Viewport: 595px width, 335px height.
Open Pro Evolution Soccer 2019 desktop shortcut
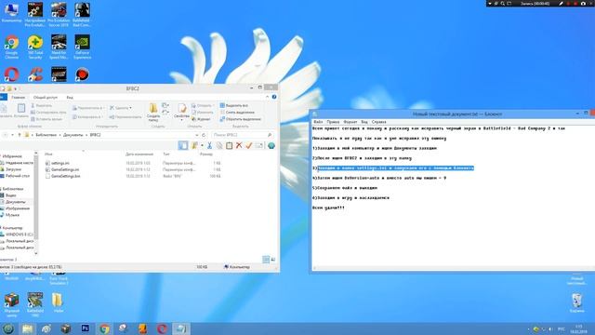pos(59,14)
